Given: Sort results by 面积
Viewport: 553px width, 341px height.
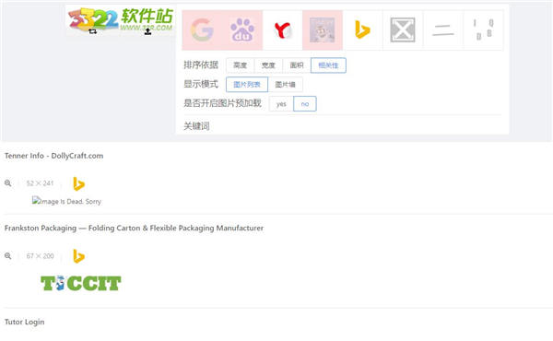Looking at the screenshot, I should pos(297,65).
